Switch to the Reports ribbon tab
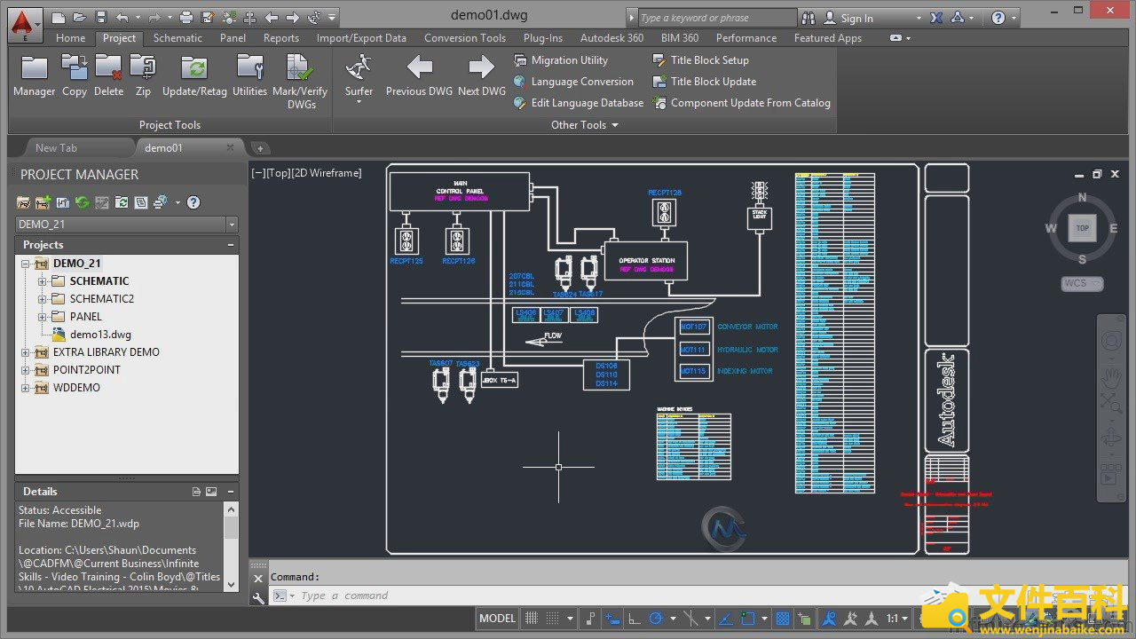The height and width of the screenshot is (639, 1136). coord(280,38)
